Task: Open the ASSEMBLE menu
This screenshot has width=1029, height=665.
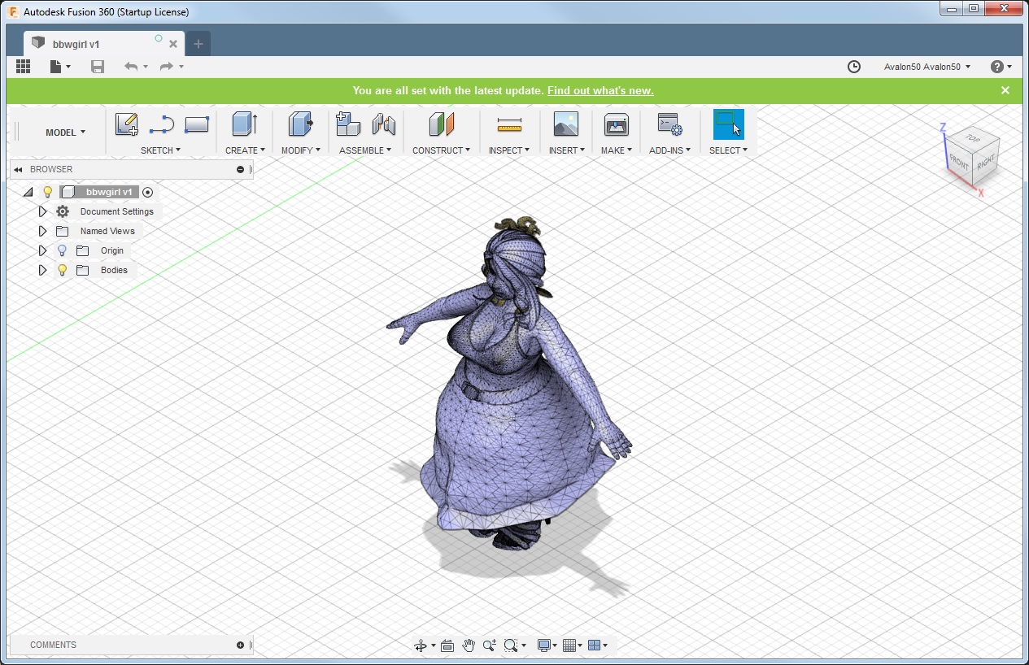Action: click(365, 150)
